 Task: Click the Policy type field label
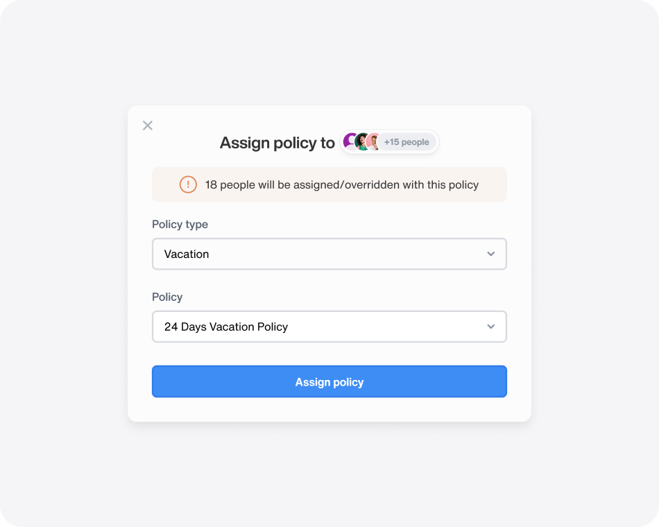tap(180, 224)
